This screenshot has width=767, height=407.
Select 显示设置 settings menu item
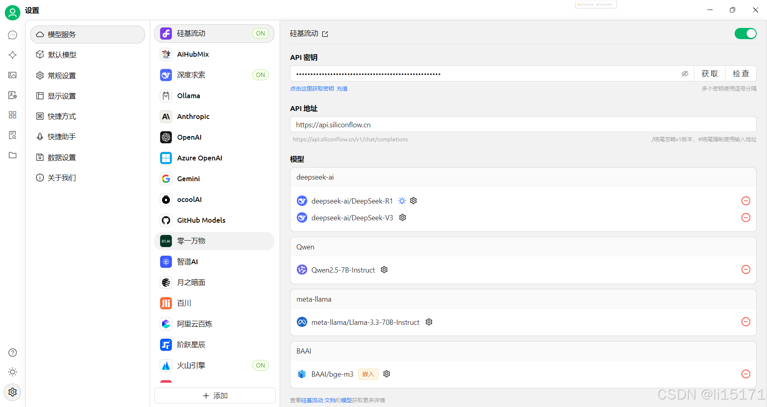coord(87,96)
